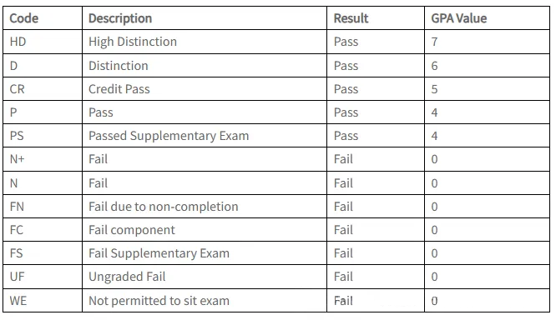Click the Result column header
The height and width of the screenshot is (320, 556).
tap(351, 18)
